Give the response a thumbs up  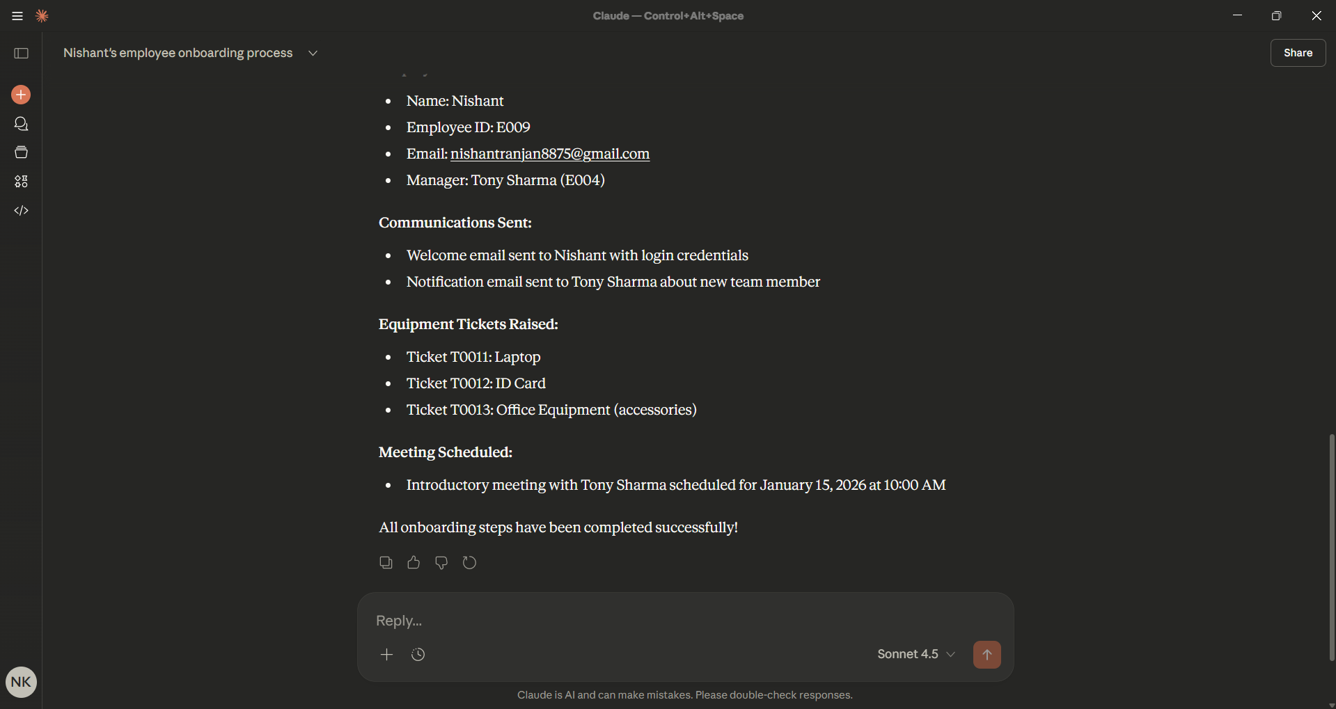(x=414, y=562)
